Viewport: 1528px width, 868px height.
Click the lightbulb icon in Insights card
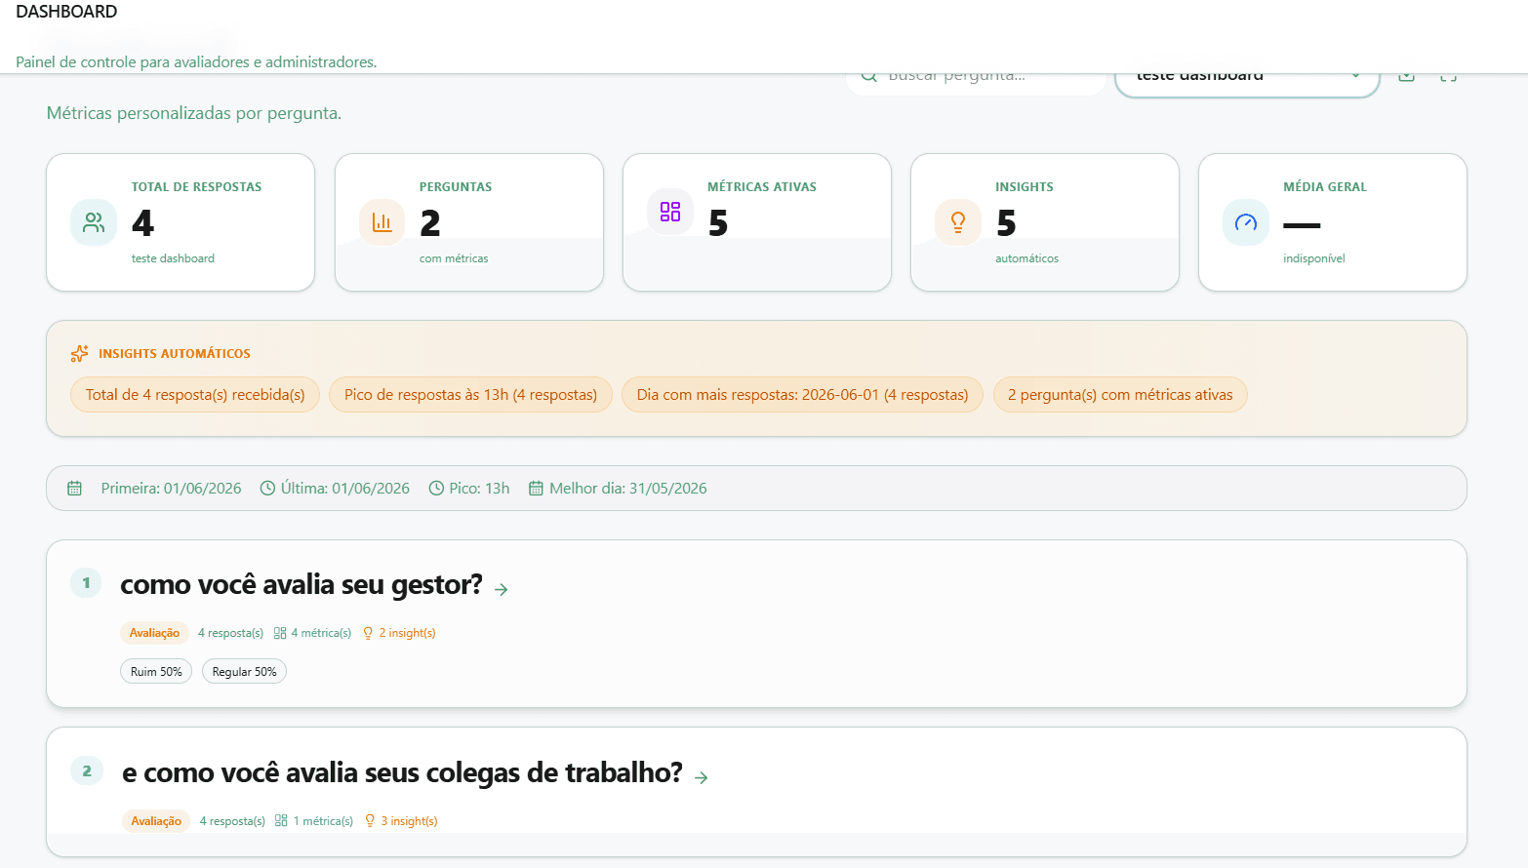coord(958,222)
